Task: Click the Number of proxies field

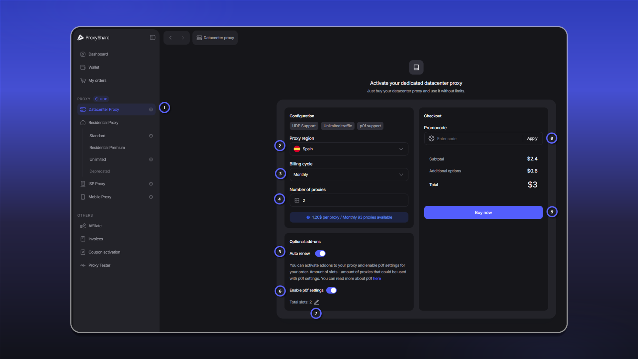Action: 349,200
